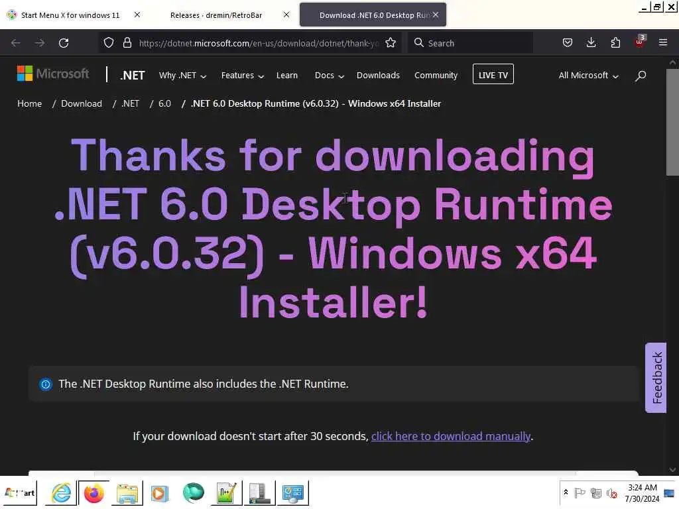Click the browser back arrow
Viewport: 679px width, 509px height.
[x=16, y=43]
